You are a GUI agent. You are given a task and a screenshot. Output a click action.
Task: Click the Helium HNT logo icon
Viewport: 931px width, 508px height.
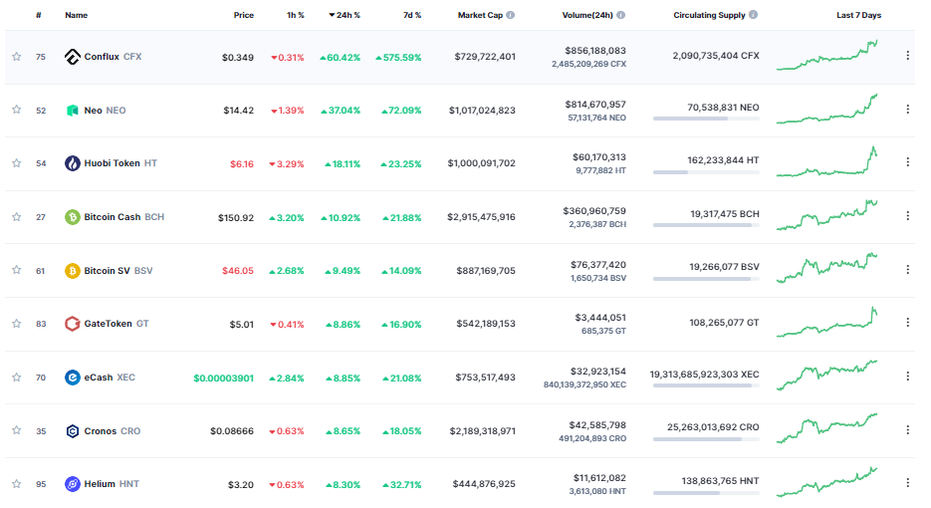[73, 484]
